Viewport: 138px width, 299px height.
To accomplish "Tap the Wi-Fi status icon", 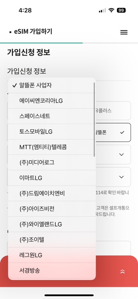I will click(x=111, y=10).
